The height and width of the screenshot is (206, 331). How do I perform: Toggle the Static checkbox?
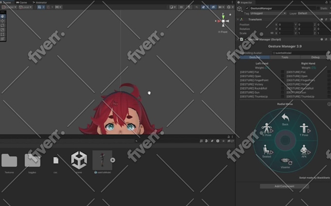click(x=318, y=8)
